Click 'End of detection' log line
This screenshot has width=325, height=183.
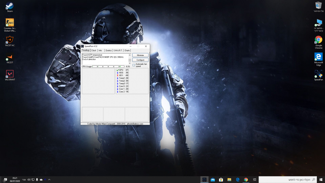(89, 59)
